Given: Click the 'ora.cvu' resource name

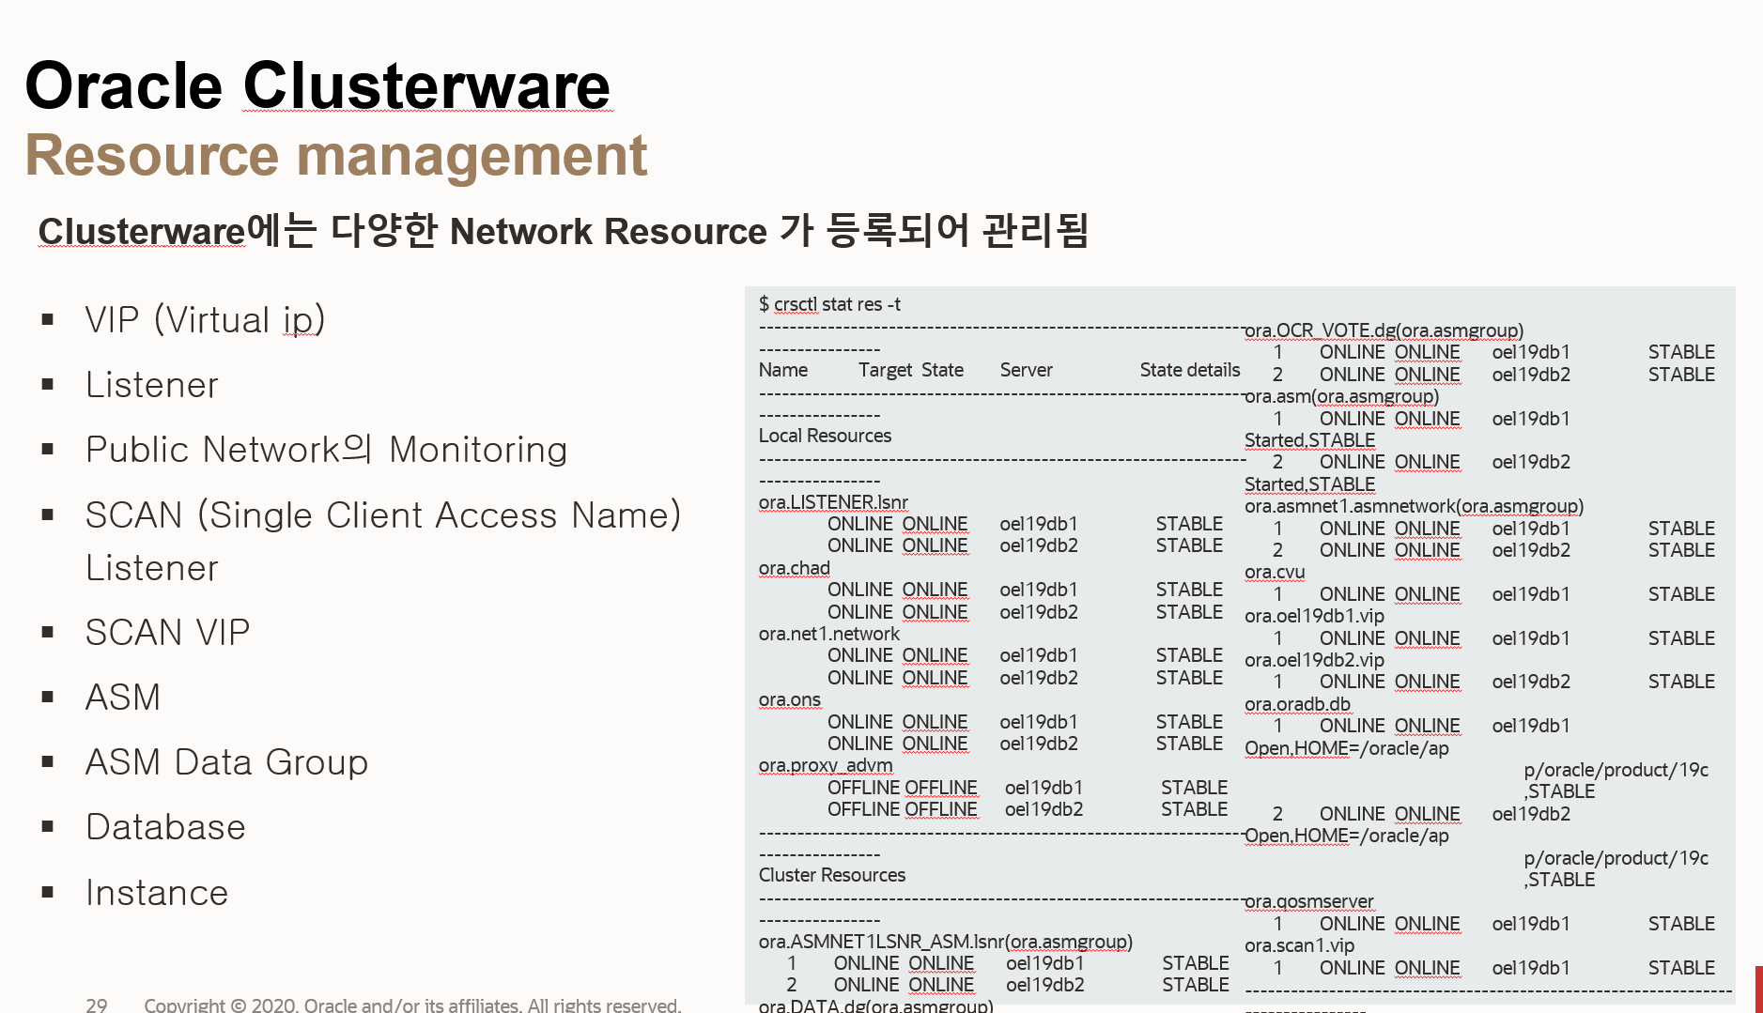Looking at the screenshot, I should 1275,572.
